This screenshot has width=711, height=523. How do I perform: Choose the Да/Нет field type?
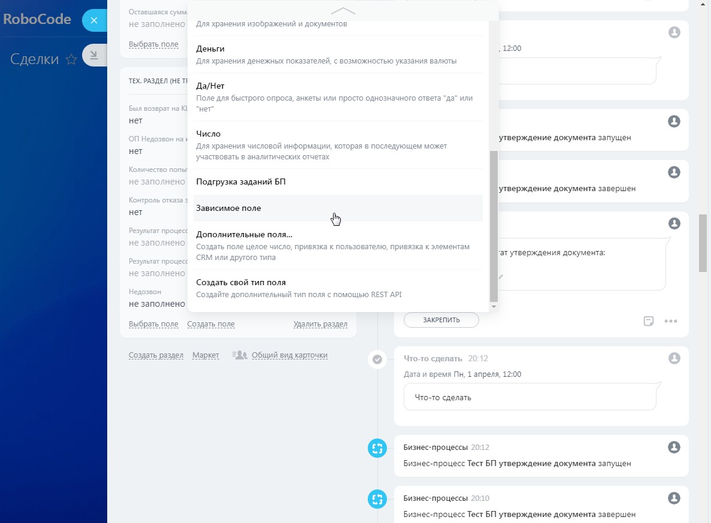(x=210, y=86)
